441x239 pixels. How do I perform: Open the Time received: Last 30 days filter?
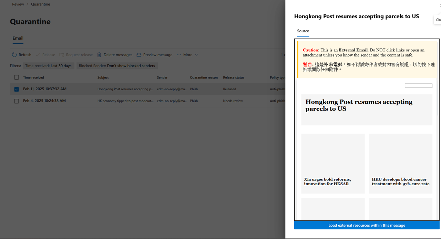tap(49, 66)
